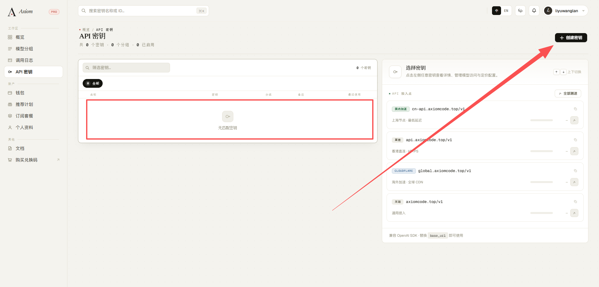Open the 概览 overview page in the sidebar
This screenshot has height=287, width=599.
34,37
